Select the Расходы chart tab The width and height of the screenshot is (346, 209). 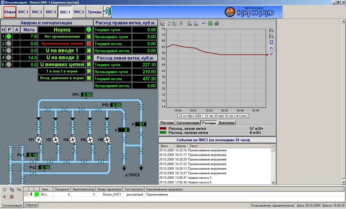tap(209, 123)
